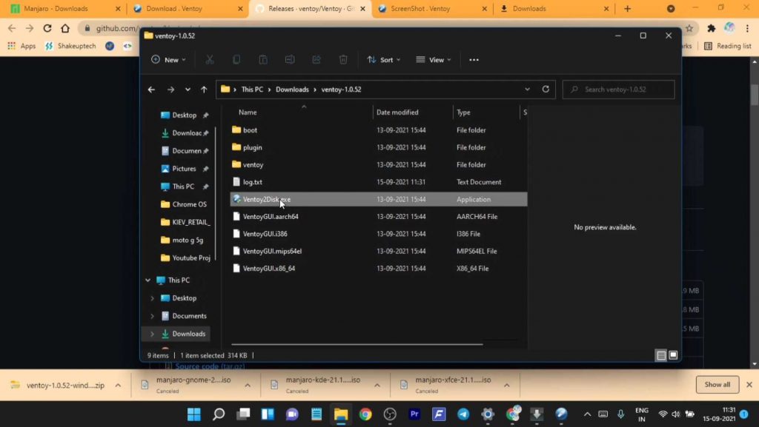759x427 pixels.
Task: Switch to details view in status bar
Action: click(660, 355)
